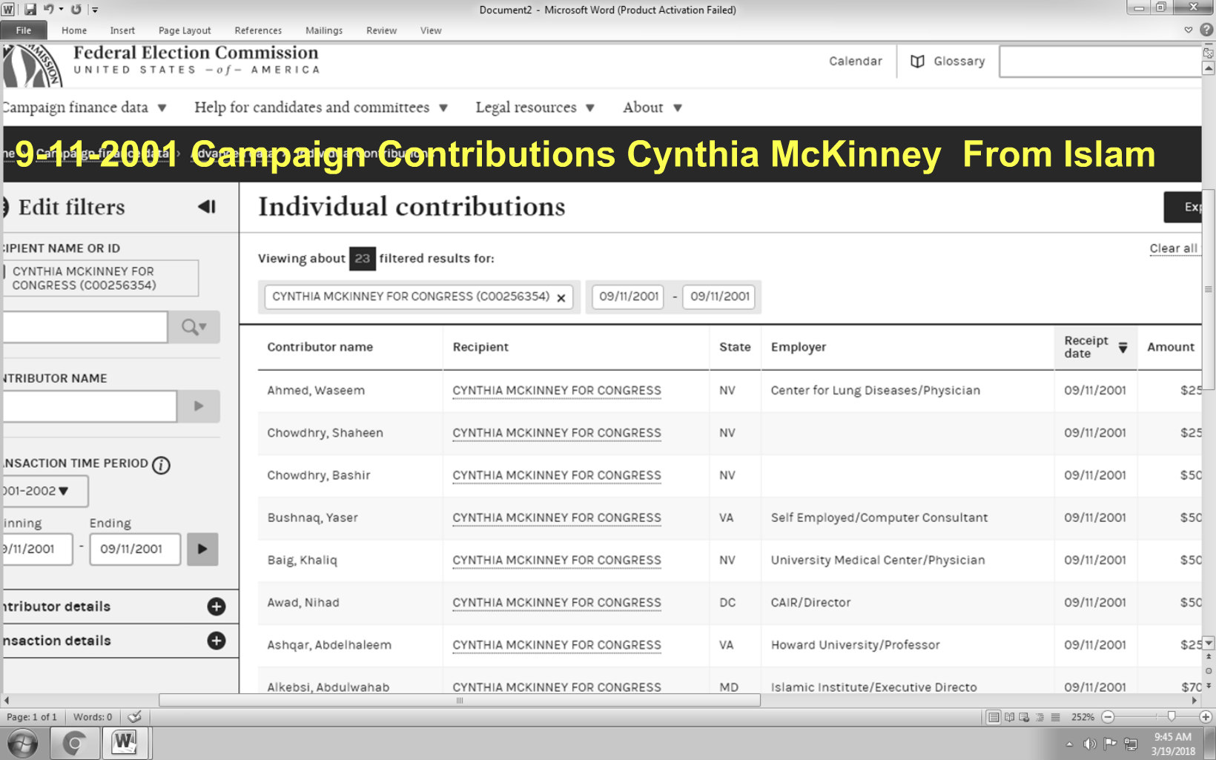1216x760 pixels.
Task: Switch to Web Layout view icon
Action: tap(1025, 717)
